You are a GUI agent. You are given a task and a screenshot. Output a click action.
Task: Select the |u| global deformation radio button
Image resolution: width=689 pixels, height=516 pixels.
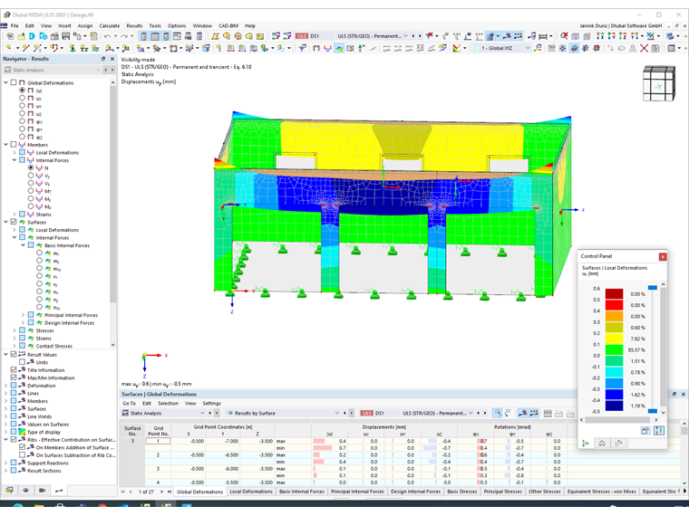22,90
